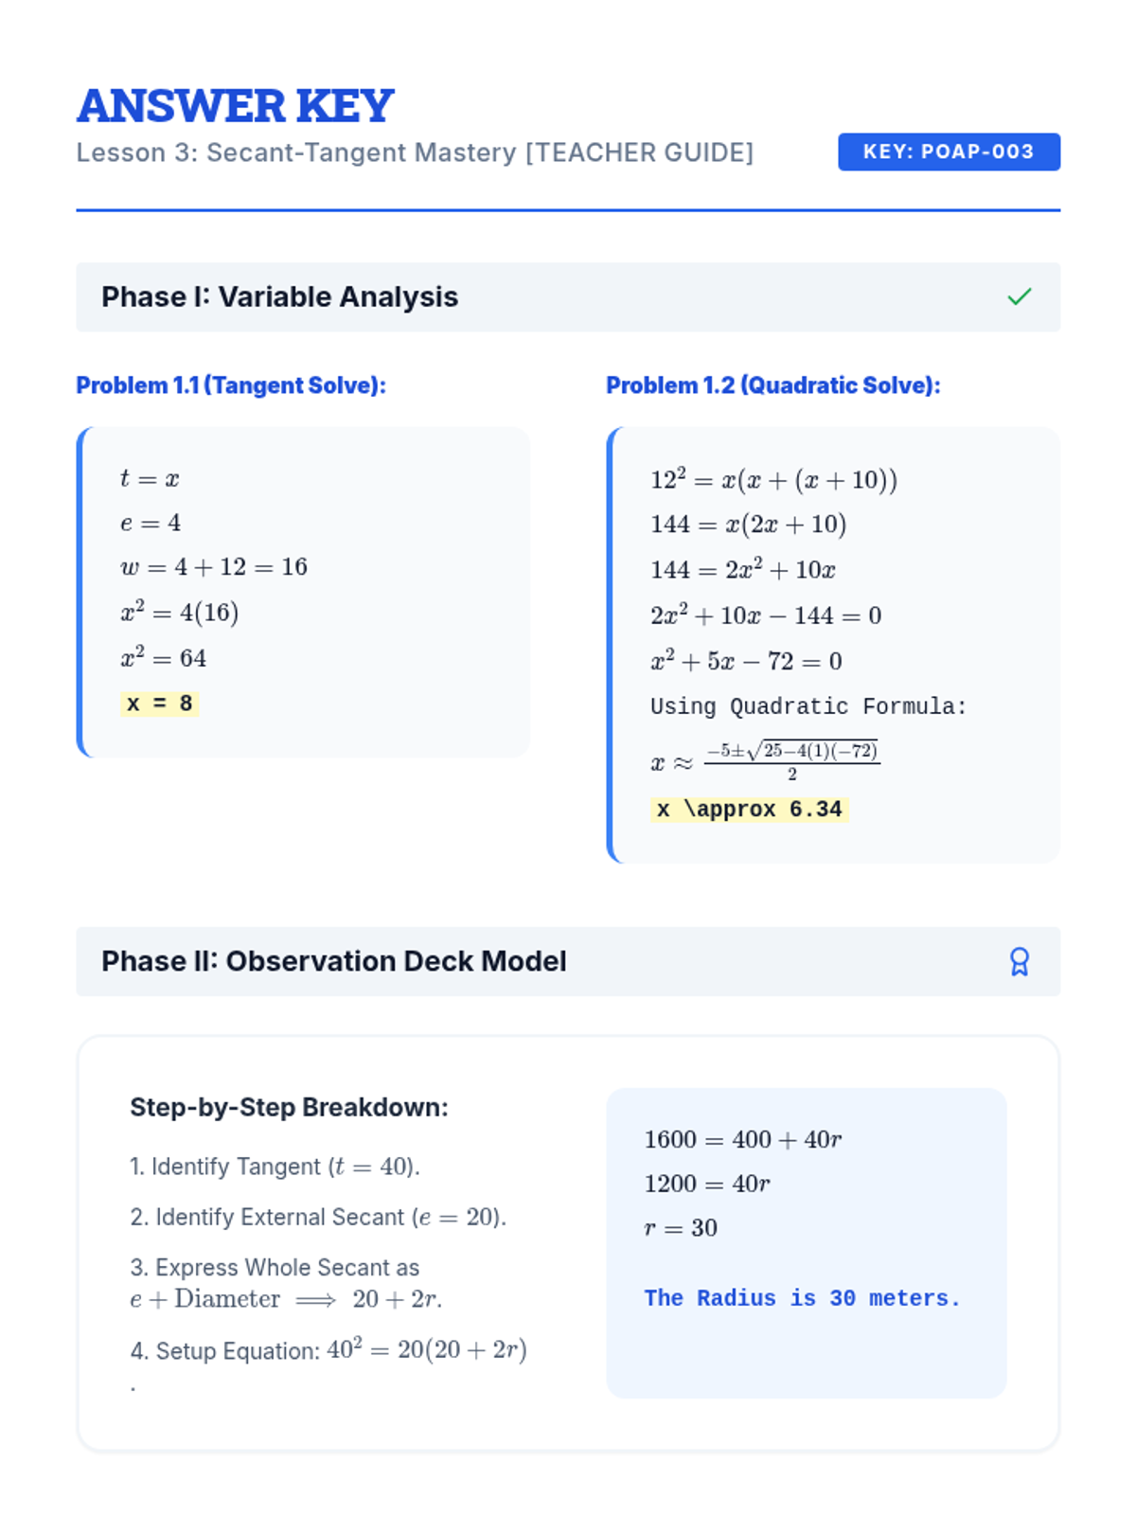Click the w = 4 + 12 = 16 line
The height and width of the screenshot is (1515, 1136).
tap(214, 567)
